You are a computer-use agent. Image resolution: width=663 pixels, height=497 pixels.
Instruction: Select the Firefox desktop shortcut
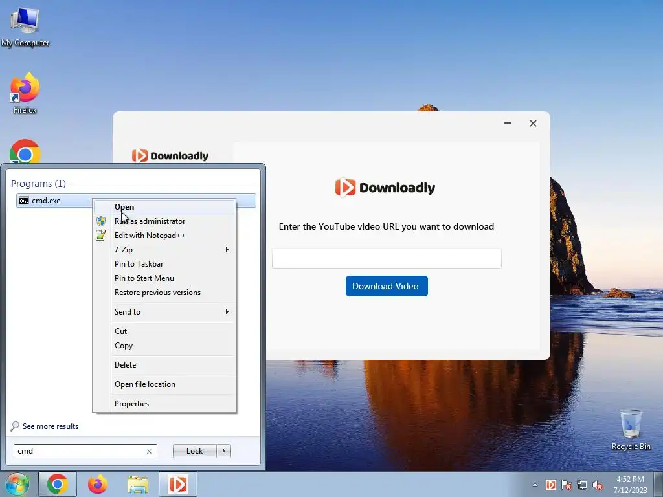[x=25, y=93]
